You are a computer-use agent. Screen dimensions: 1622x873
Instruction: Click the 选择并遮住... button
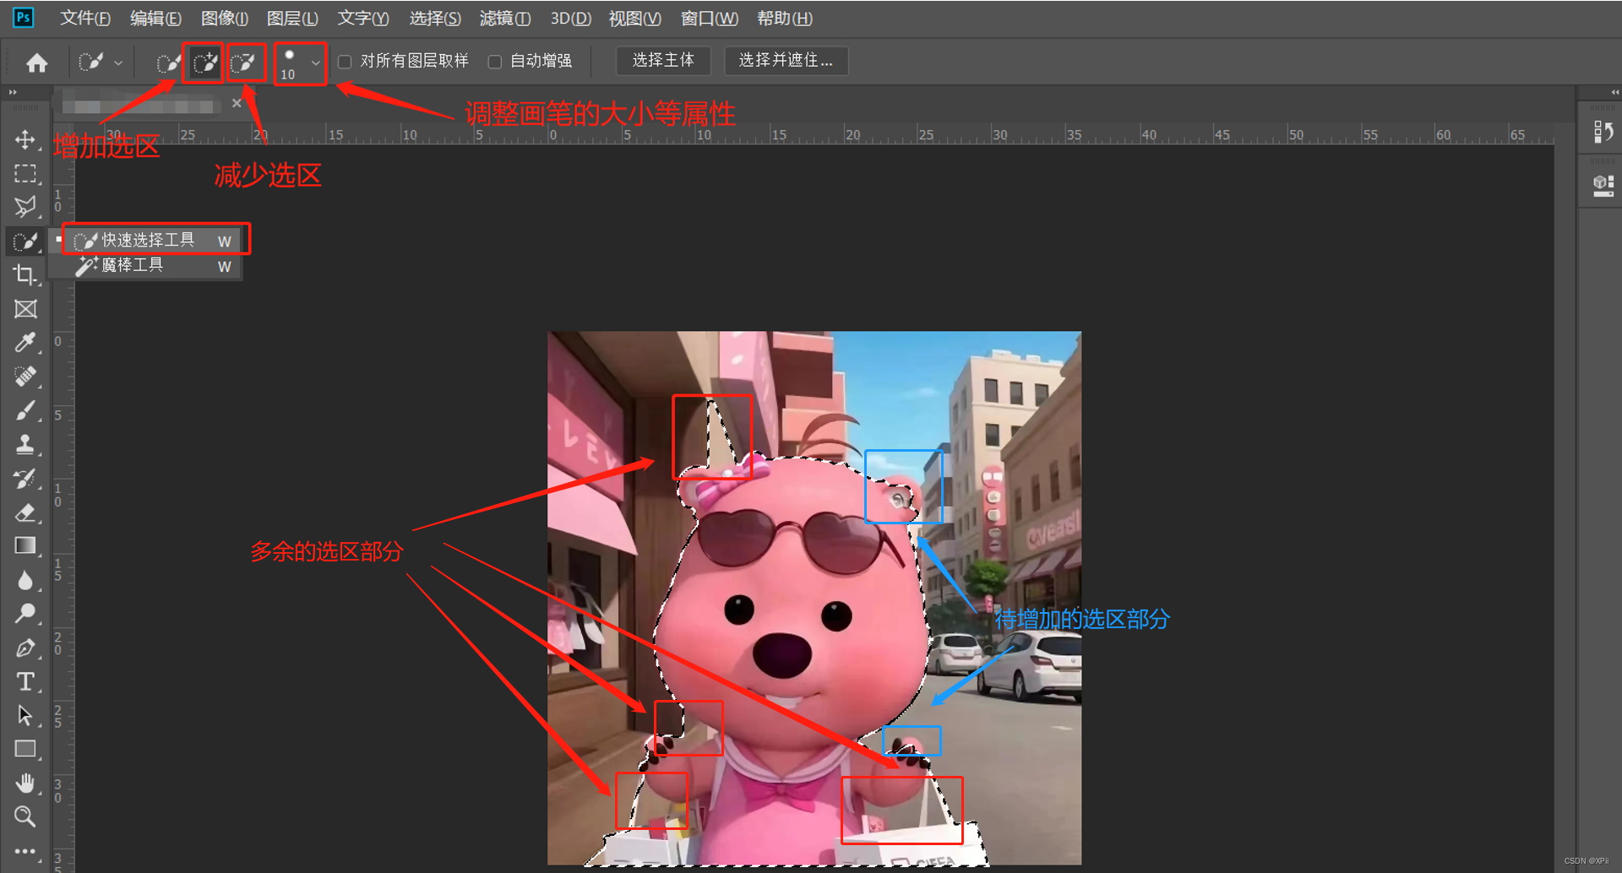point(786,61)
